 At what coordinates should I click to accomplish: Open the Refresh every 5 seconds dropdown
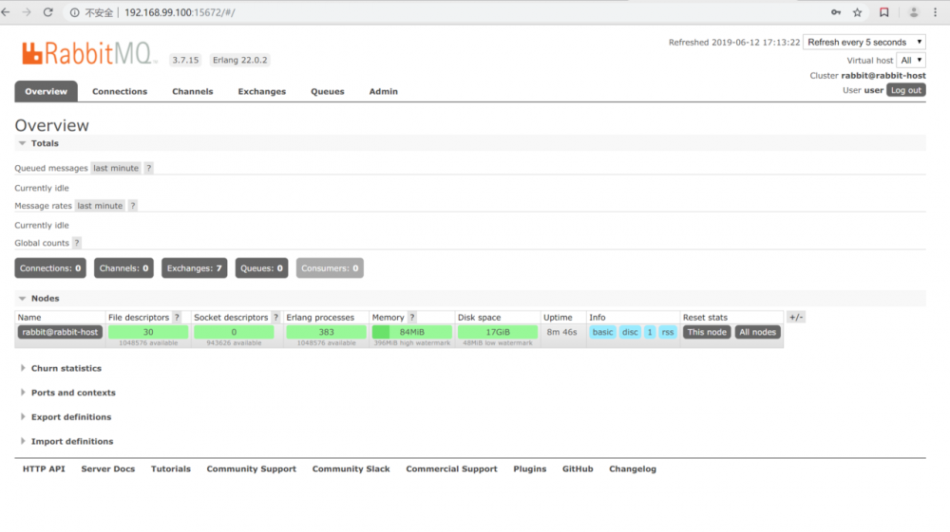point(864,43)
